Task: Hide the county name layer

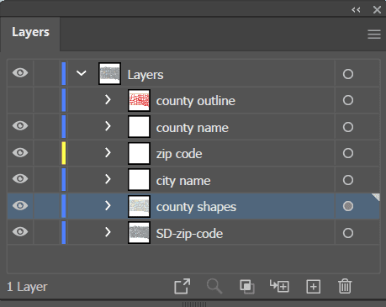Action: point(20,126)
